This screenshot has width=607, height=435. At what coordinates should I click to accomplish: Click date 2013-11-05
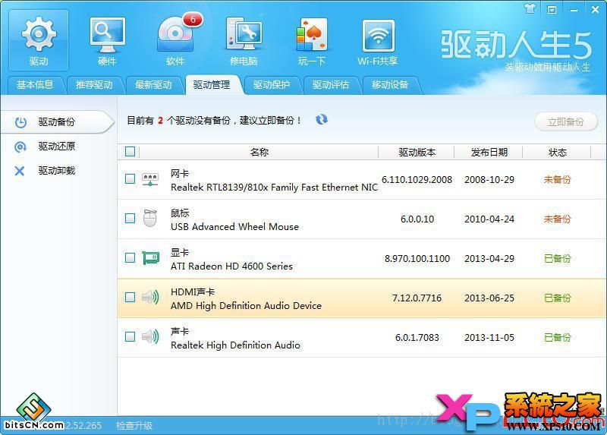click(x=489, y=338)
